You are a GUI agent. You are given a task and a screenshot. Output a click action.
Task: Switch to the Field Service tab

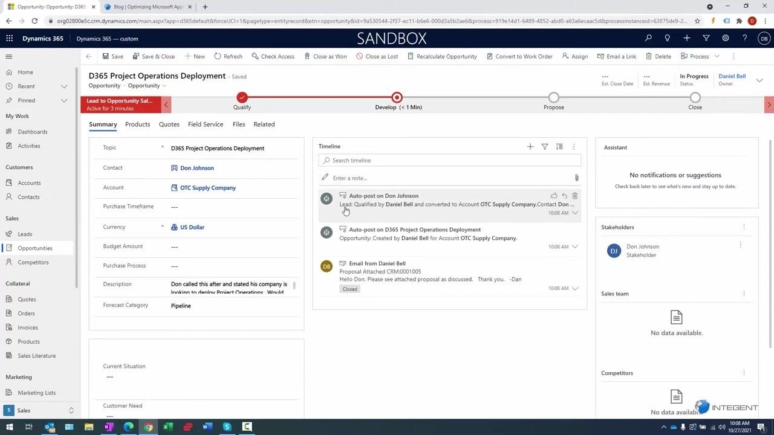click(206, 124)
